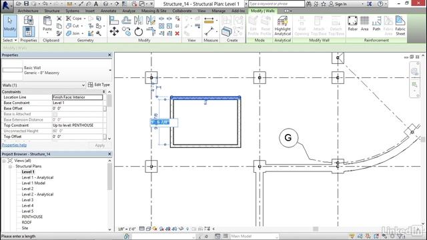This screenshot has height=240, width=427.
Task: Click the favorites star icon in title bar
Action: tap(324, 4)
